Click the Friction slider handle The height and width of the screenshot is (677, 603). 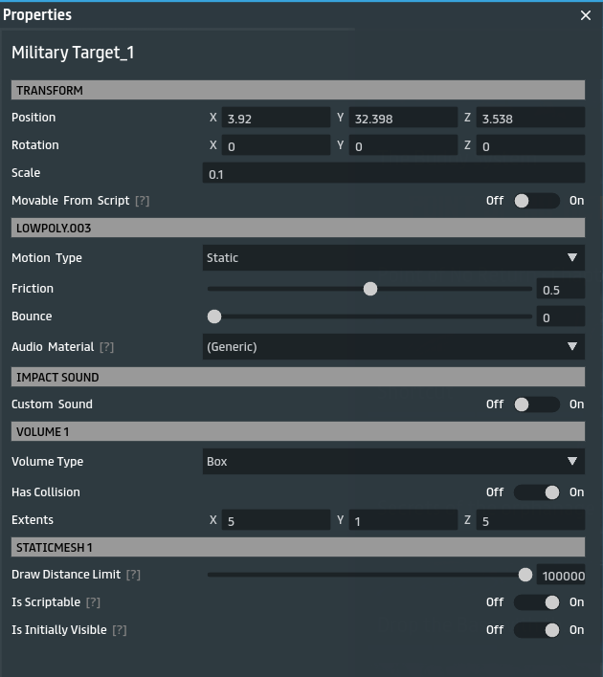coord(370,289)
